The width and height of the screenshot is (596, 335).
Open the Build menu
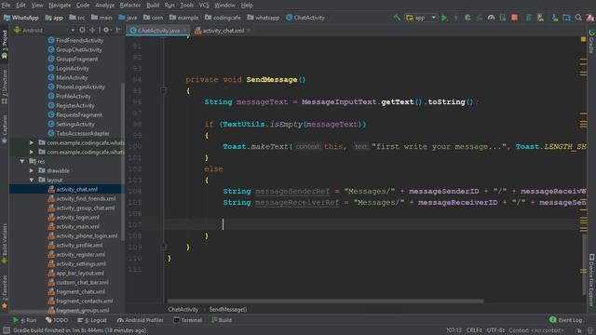[153, 6]
